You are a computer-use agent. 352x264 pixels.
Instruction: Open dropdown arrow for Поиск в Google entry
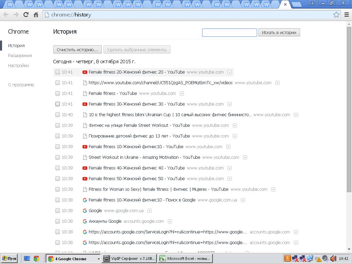(x=243, y=200)
